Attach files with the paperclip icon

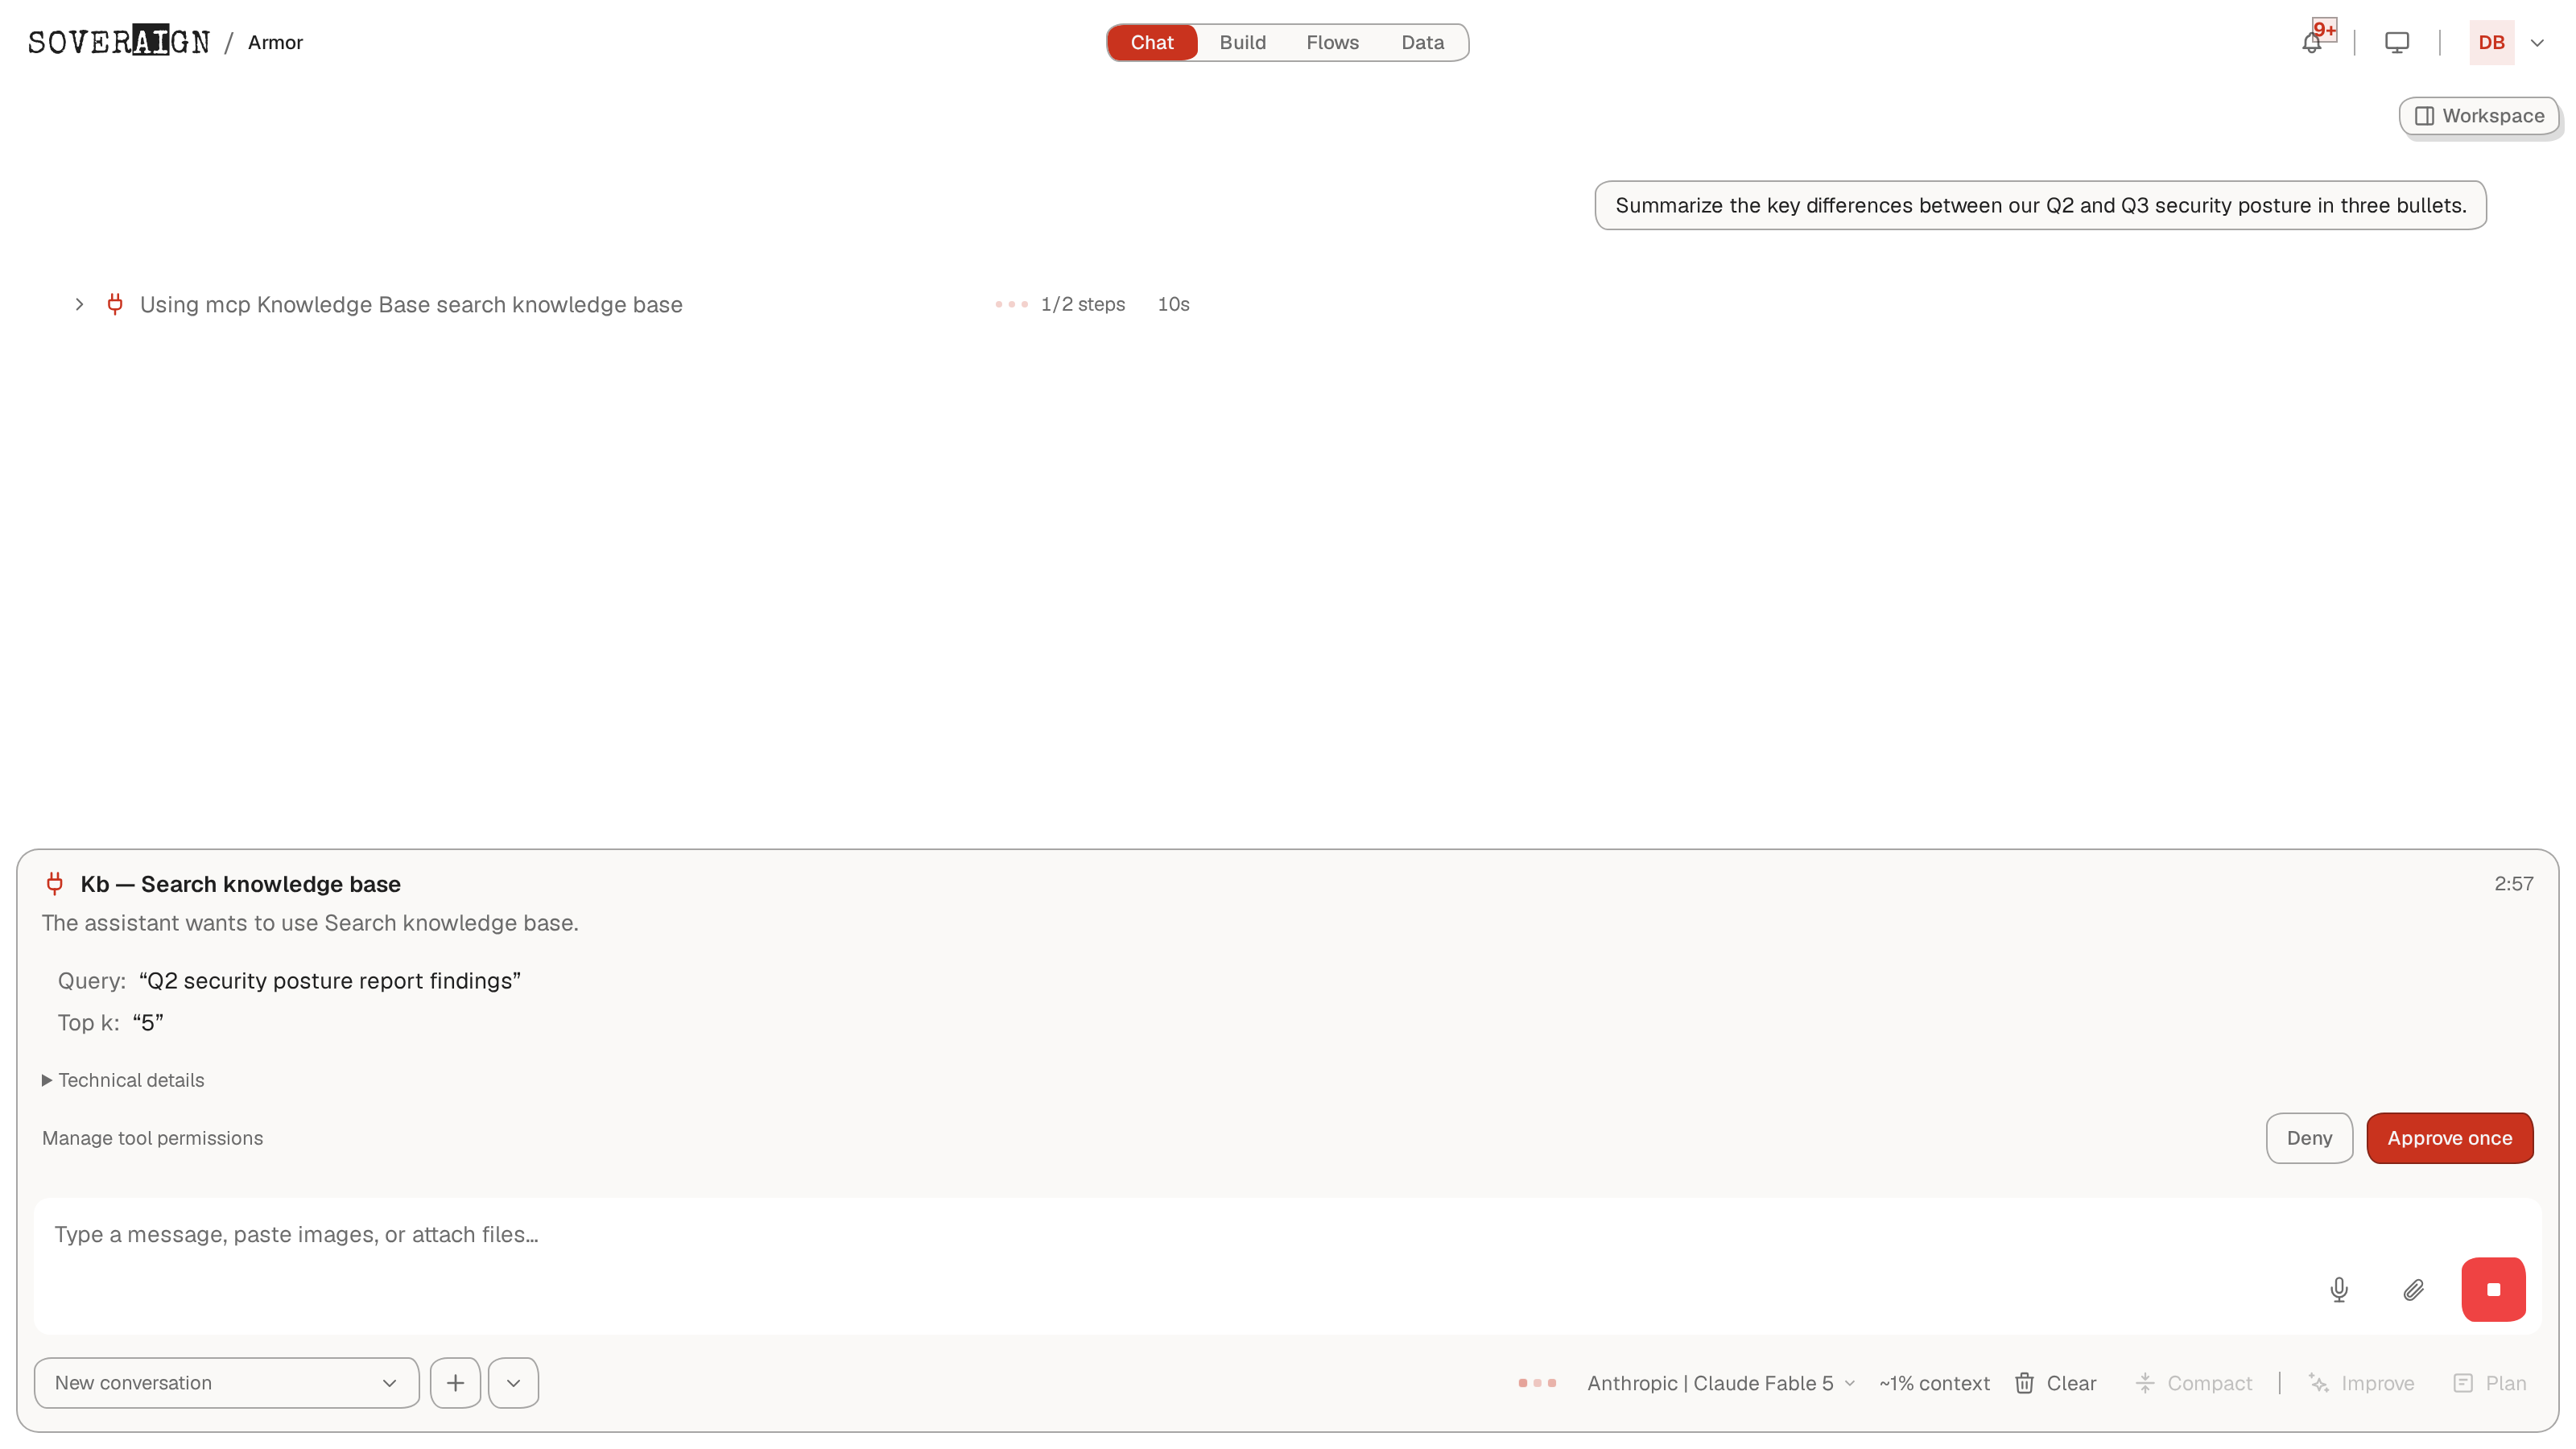point(2413,1290)
